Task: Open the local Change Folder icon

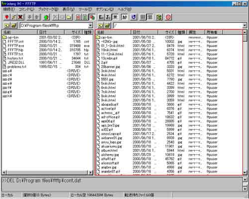Action: (x=14, y=25)
